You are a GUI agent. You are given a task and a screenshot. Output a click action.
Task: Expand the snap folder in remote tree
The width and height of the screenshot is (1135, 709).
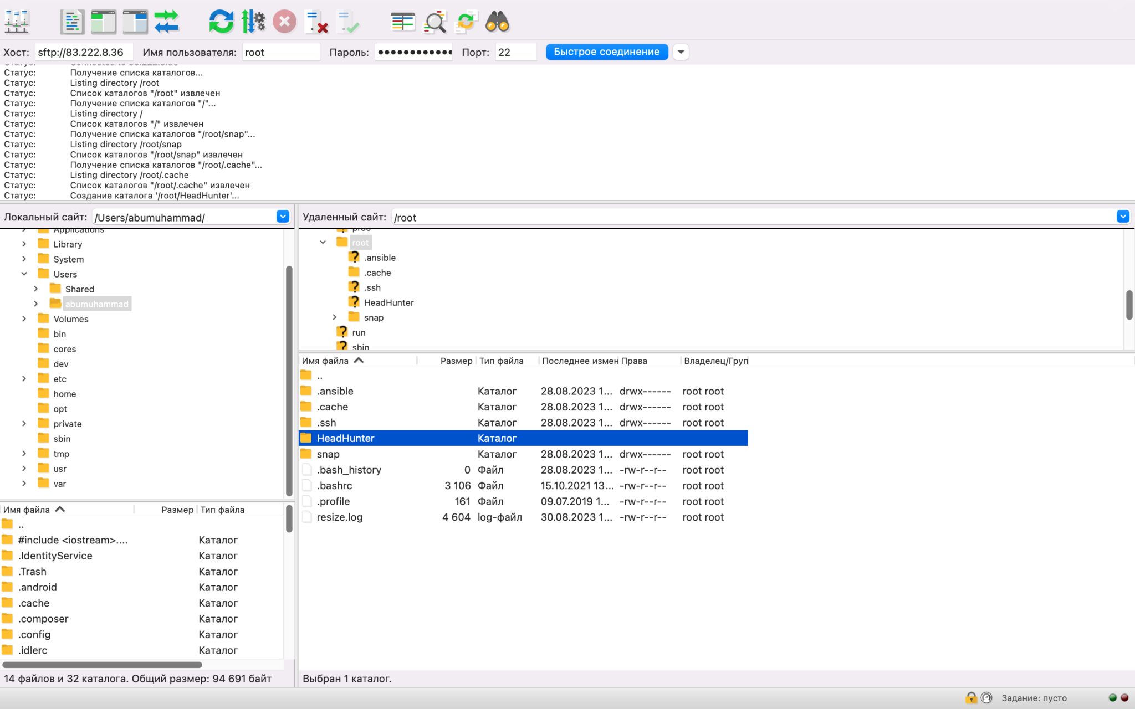coord(335,317)
